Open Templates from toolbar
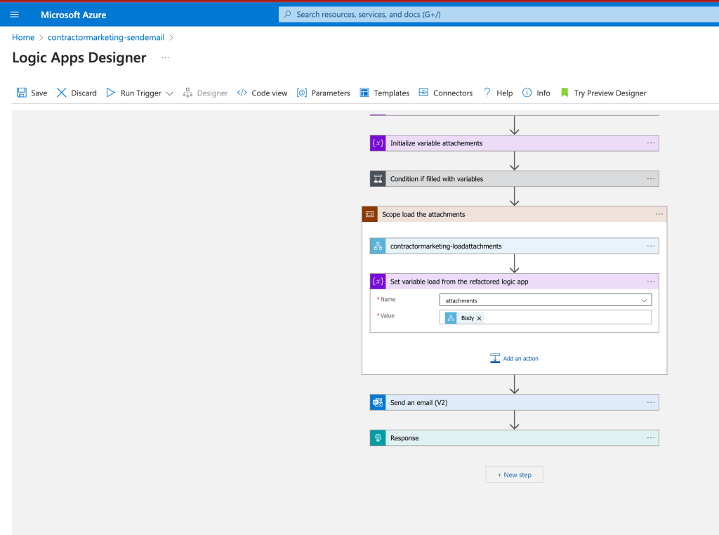The image size is (719, 535). pyautogui.click(x=384, y=93)
